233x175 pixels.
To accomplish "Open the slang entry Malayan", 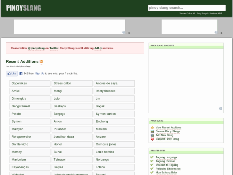I will (x=30, y=129).
